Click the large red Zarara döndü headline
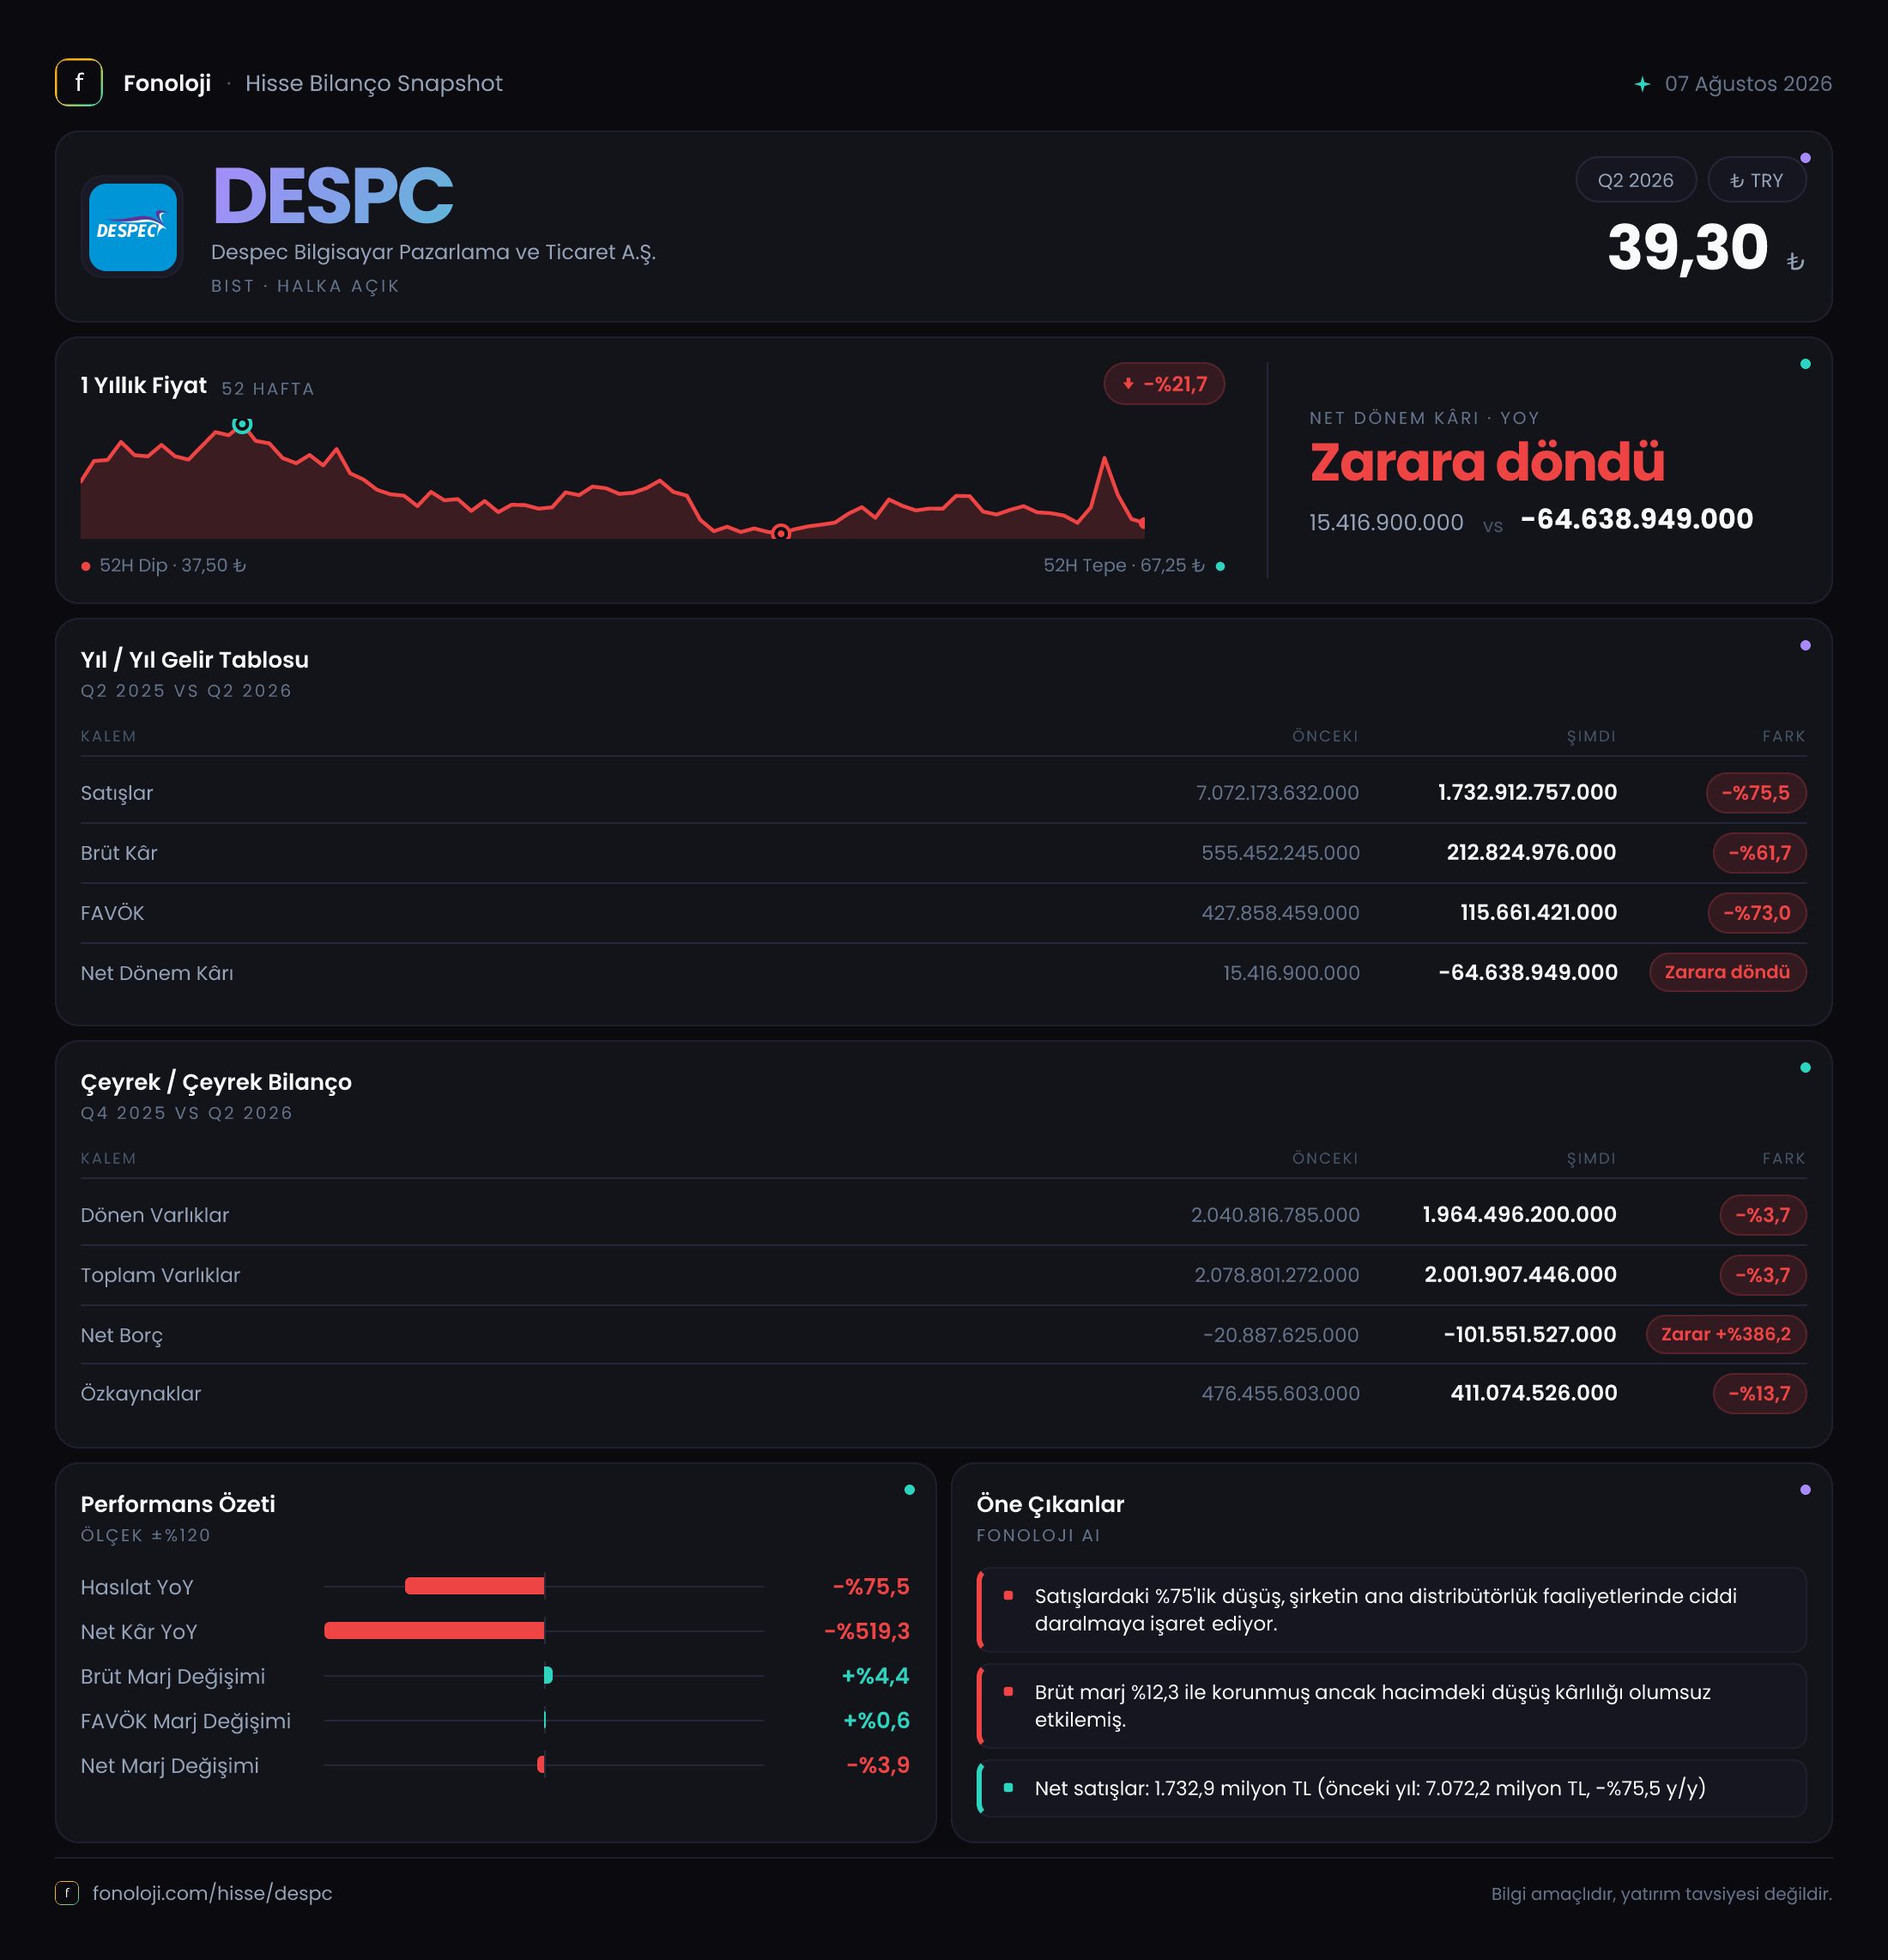This screenshot has width=1888, height=1960. (x=1487, y=462)
